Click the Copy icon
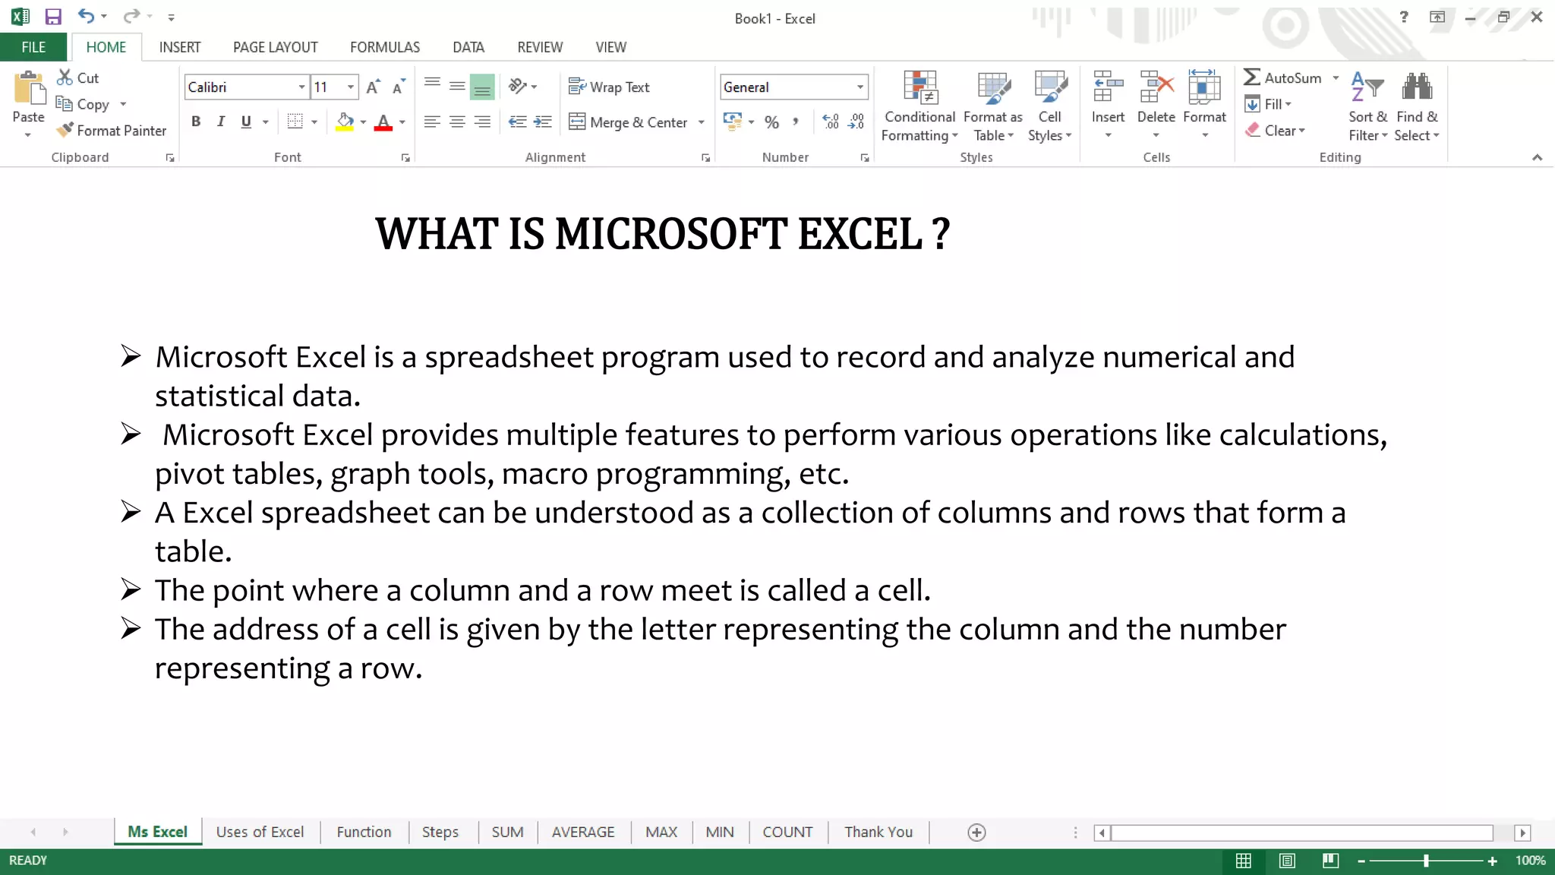The height and width of the screenshot is (875, 1555). pyautogui.click(x=65, y=103)
